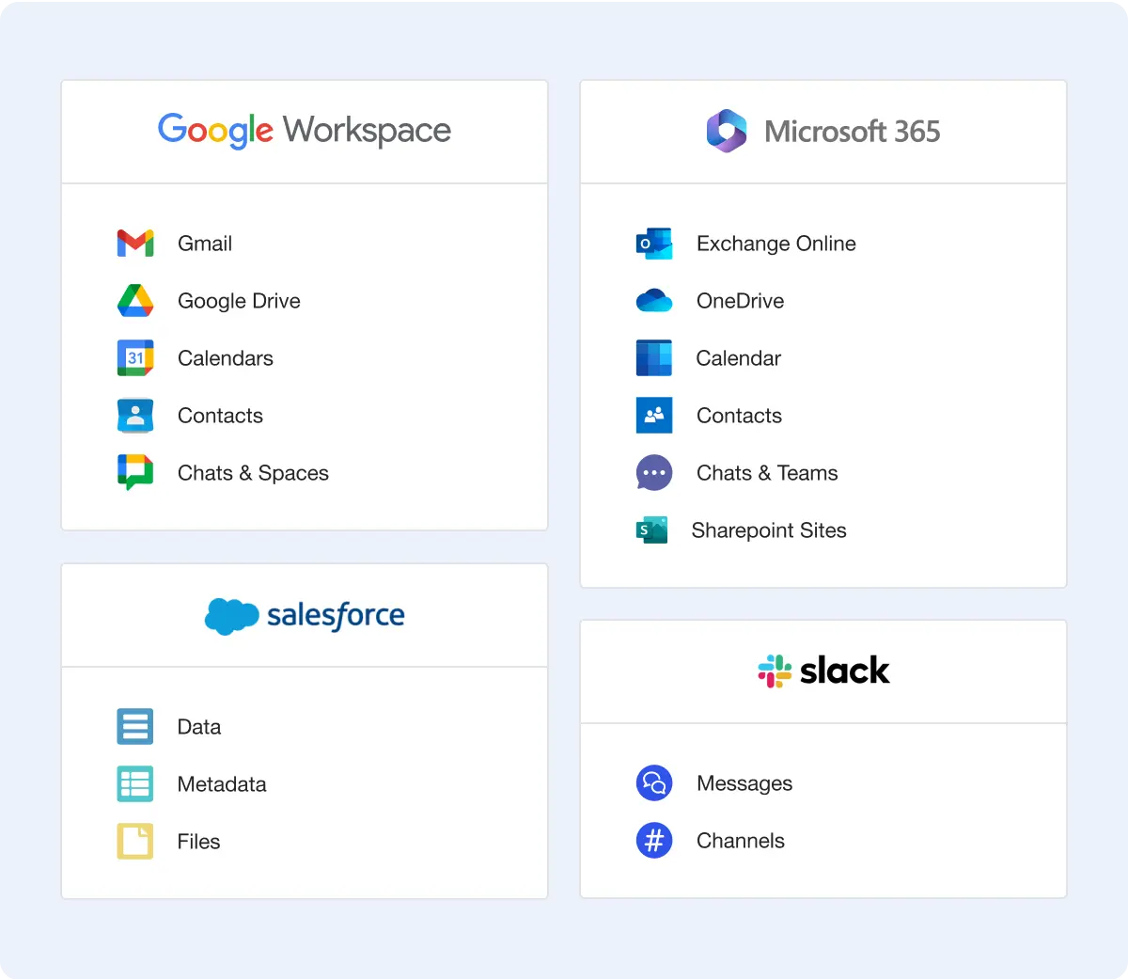Select the "OneDrive" label

[x=741, y=301]
